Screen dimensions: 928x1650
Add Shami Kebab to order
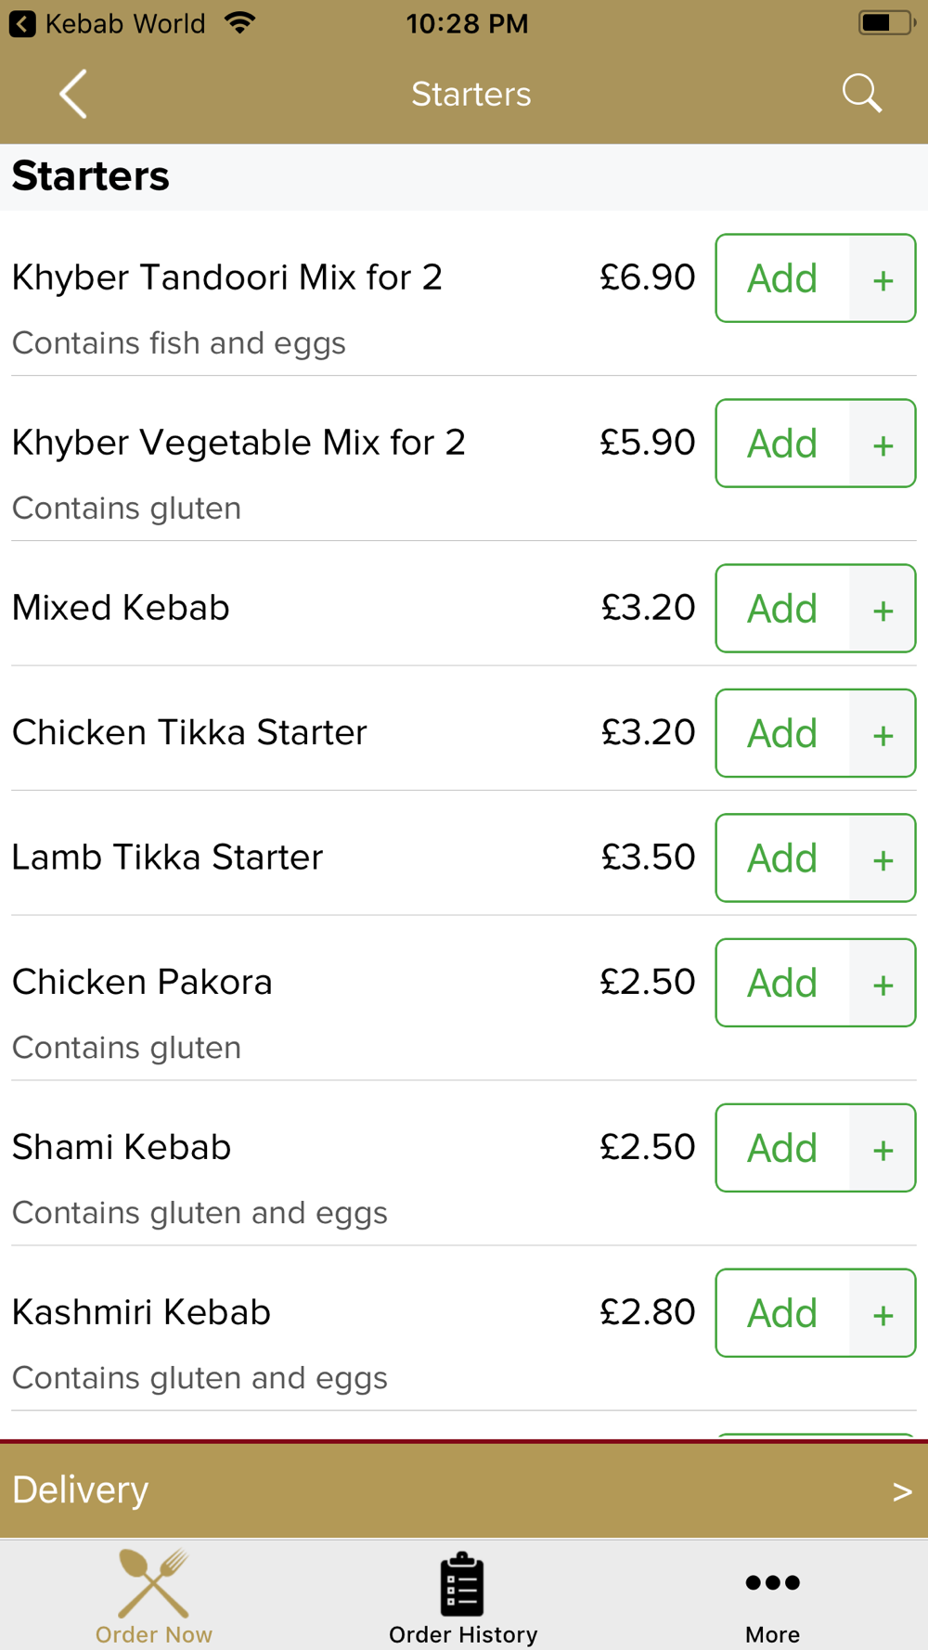click(782, 1148)
